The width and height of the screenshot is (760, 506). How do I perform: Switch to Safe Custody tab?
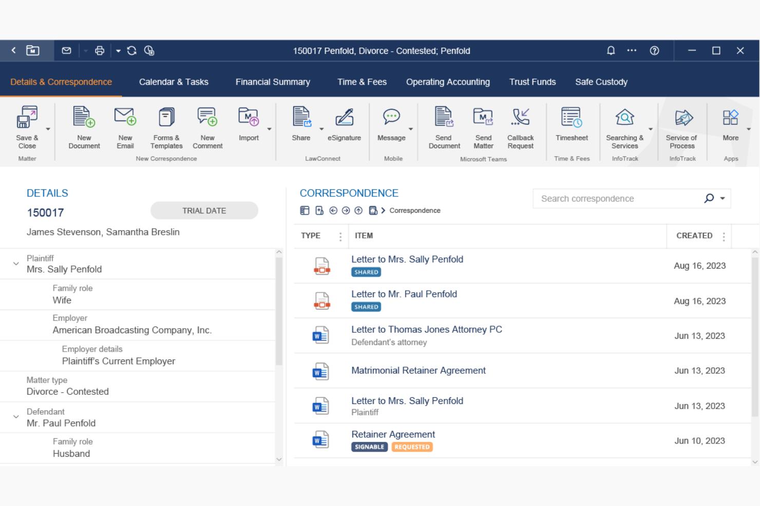[601, 82]
